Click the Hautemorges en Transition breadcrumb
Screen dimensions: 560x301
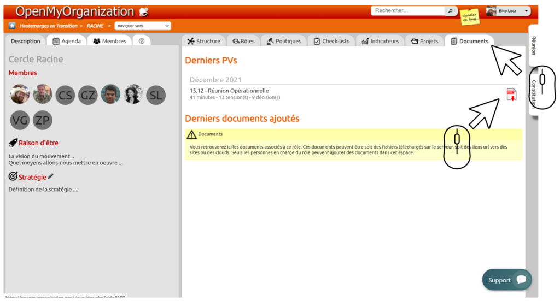[x=48, y=26]
